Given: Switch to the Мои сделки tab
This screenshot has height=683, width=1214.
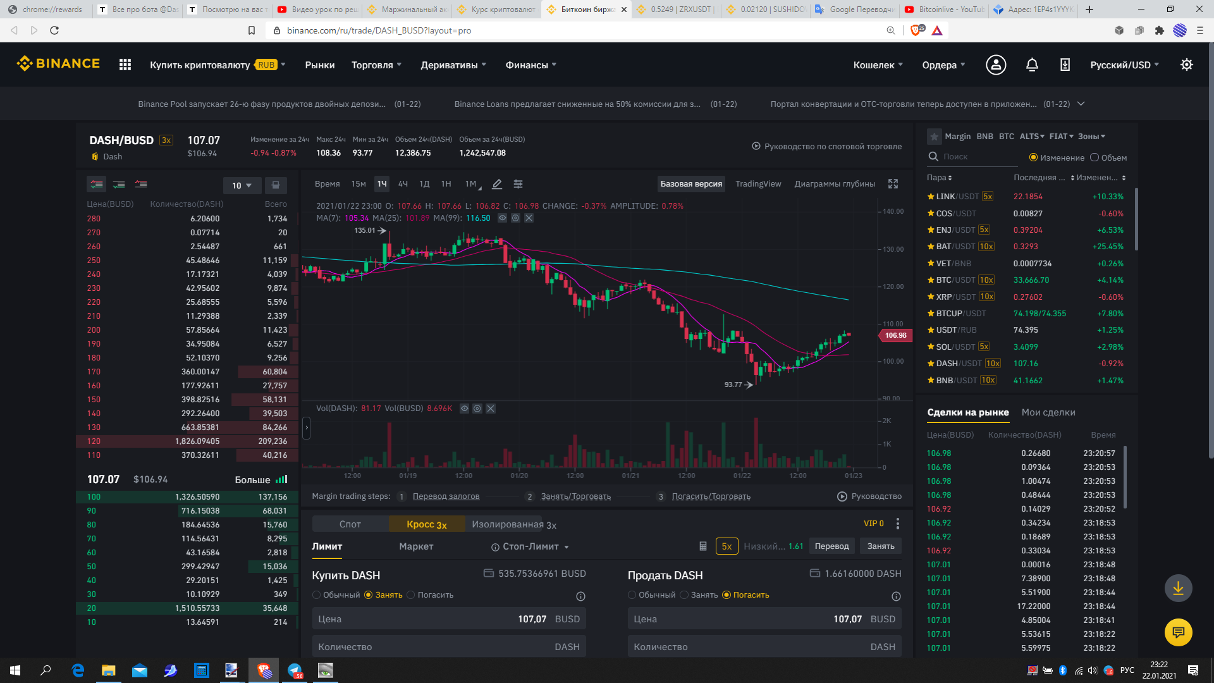Looking at the screenshot, I should (1048, 412).
